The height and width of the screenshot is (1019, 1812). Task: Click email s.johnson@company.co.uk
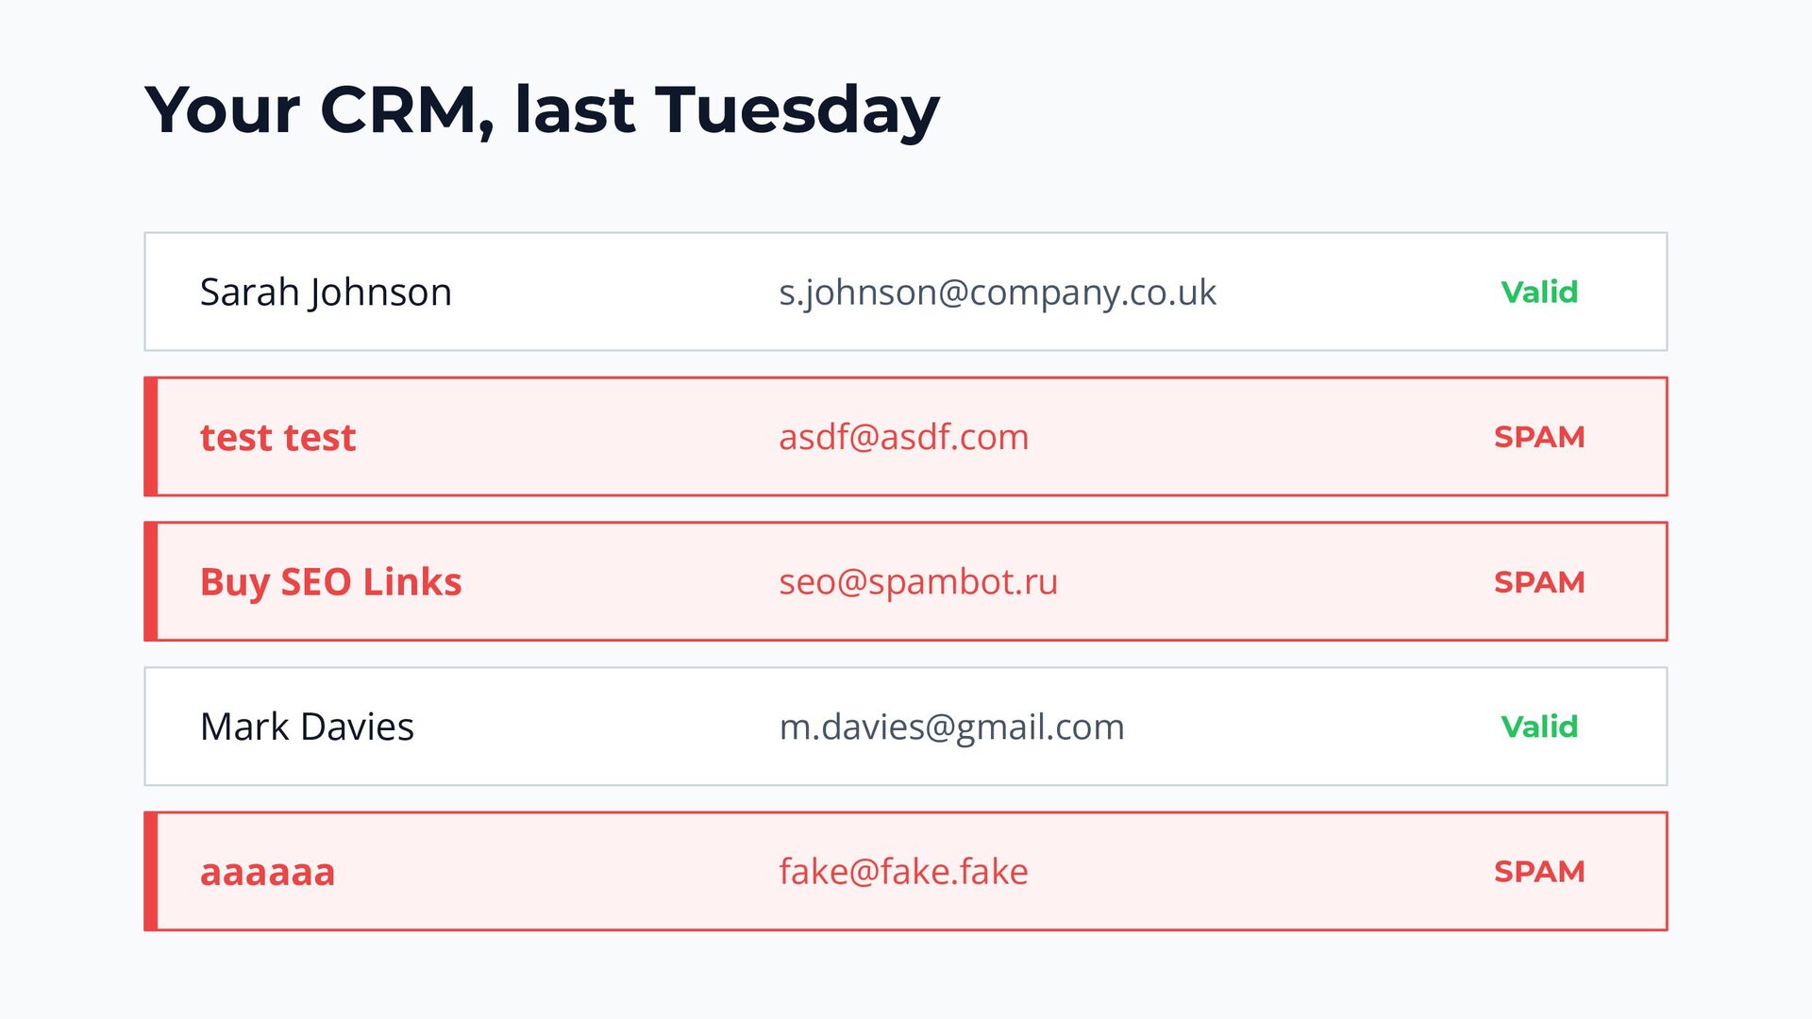pos(998,292)
